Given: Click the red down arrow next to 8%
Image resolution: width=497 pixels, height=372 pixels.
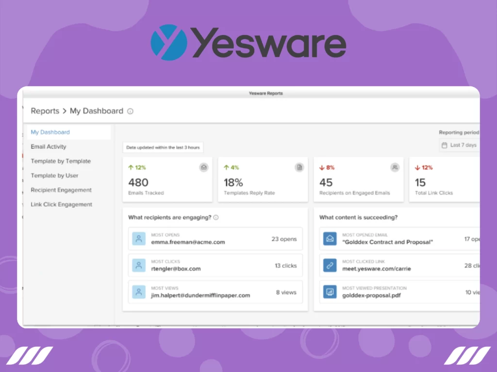Looking at the screenshot, I should [x=322, y=168].
